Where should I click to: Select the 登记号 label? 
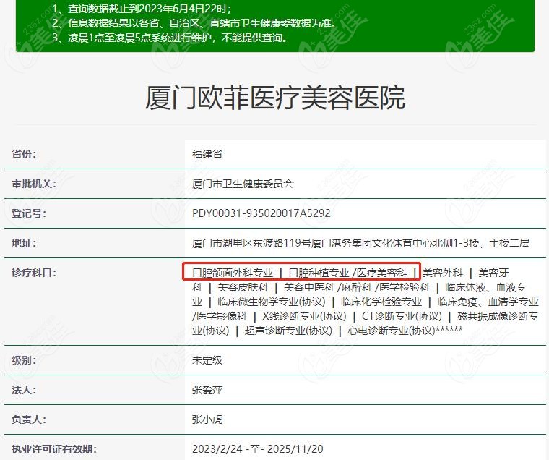pyautogui.click(x=29, y=213)
